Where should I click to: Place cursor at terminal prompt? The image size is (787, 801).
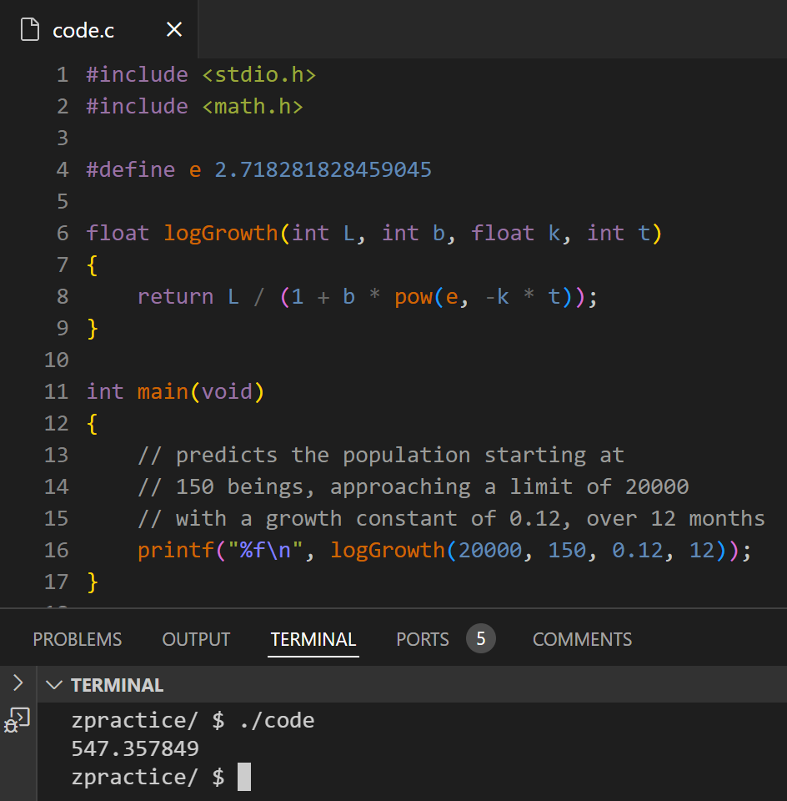pyautogui.click(x=244, y=777)
